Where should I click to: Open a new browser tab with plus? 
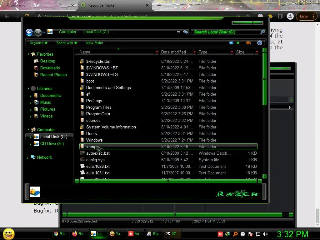click(159, 5)
